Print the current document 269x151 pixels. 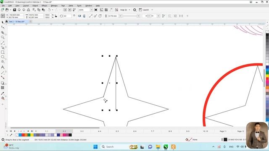[x=29, y=10]
